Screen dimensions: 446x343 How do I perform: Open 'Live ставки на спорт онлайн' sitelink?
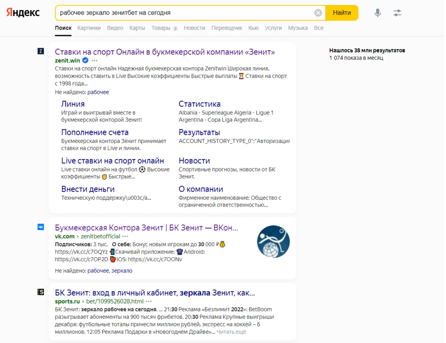click(112, 161)
